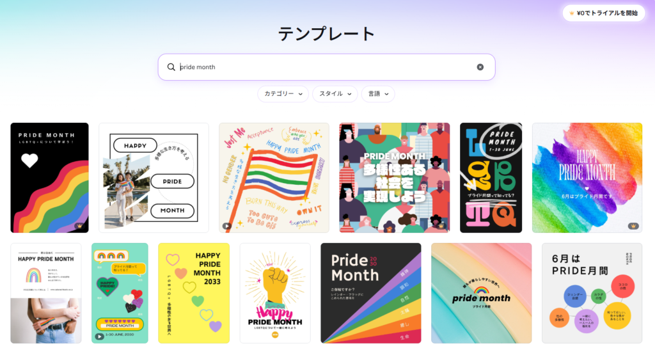Click crown badge on black rainbow template
Viewport: 655px width, 348px height.
point(79,226)
